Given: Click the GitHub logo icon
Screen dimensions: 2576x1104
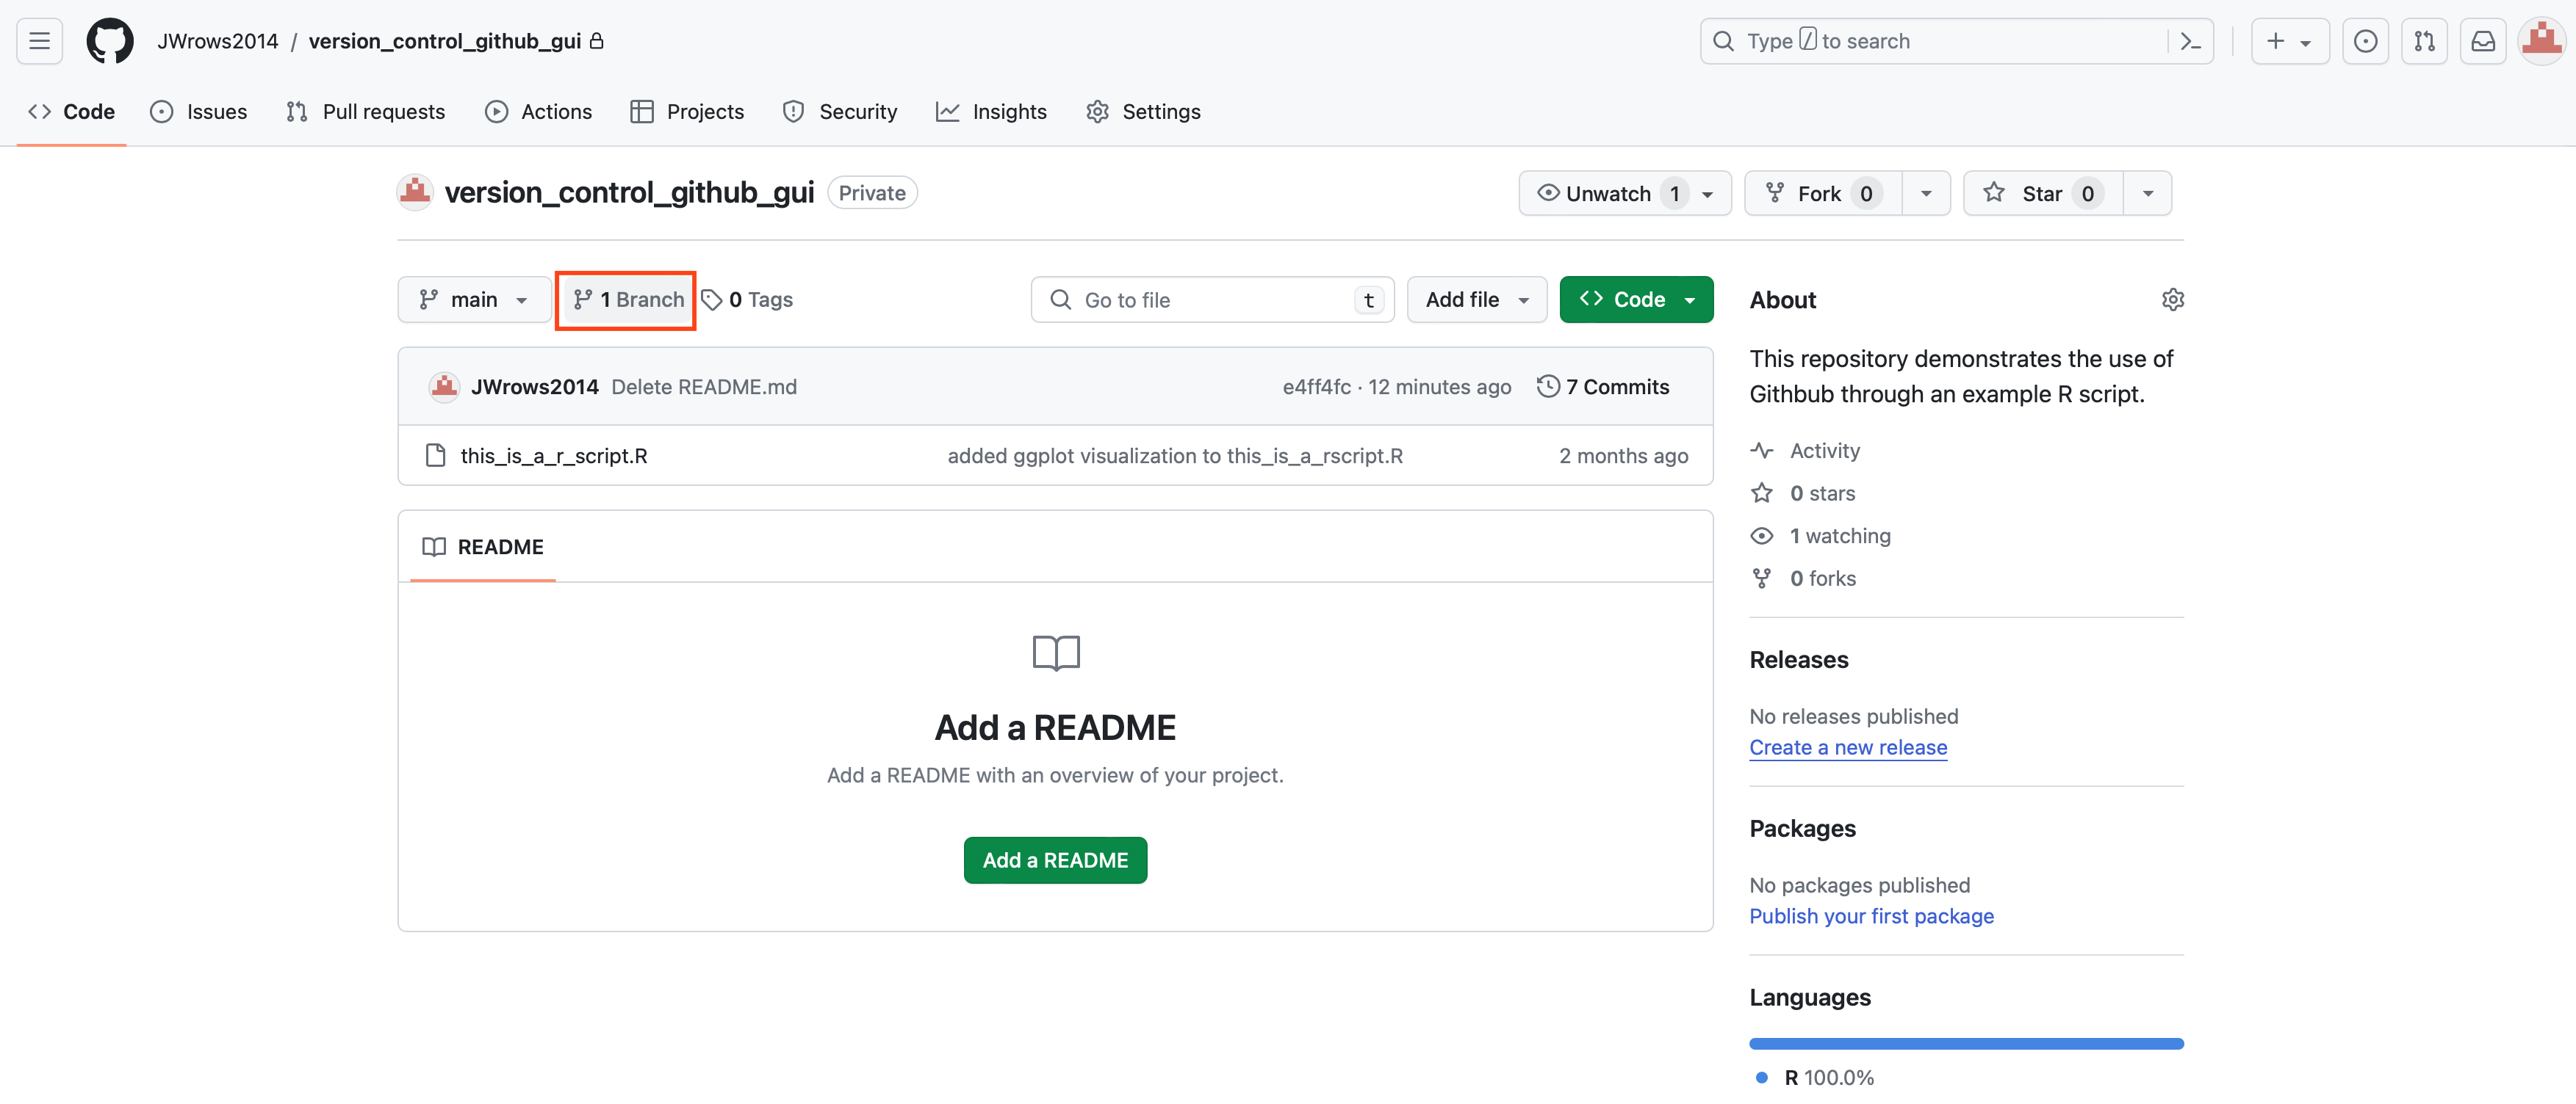Looking at the screenshot, I should tap(110, 41).
